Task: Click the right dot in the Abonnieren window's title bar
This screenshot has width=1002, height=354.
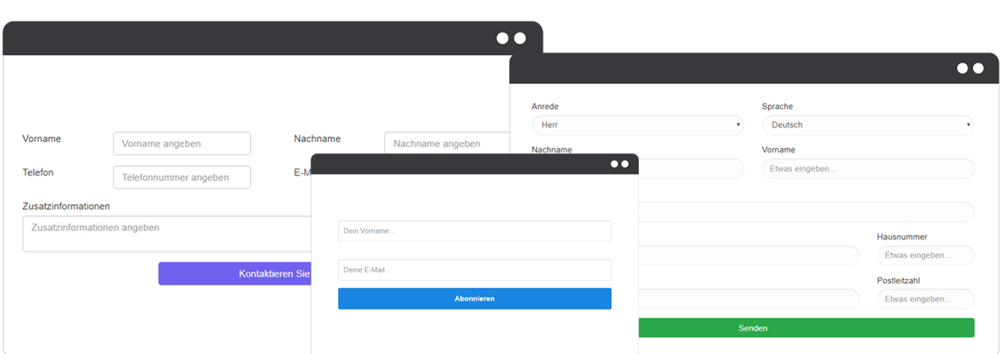Action: click(625, 164)
